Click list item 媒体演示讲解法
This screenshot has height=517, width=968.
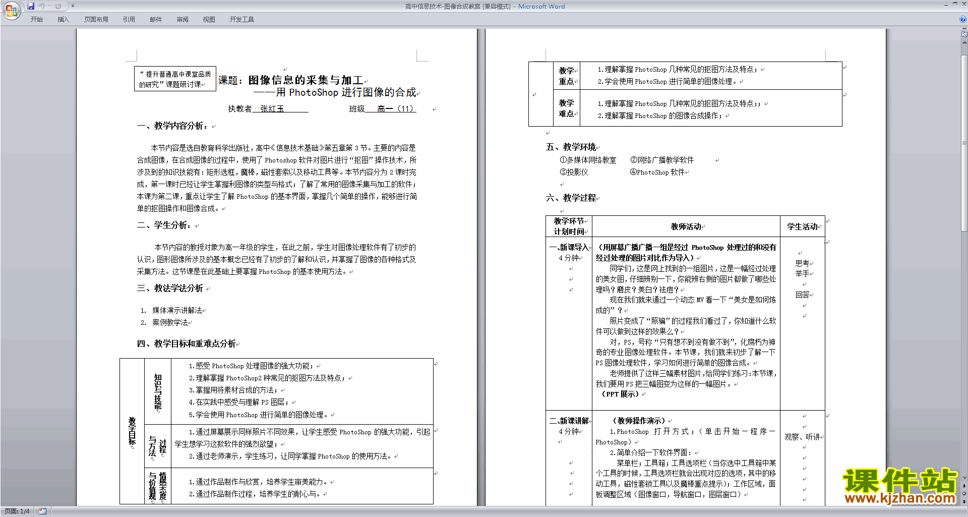coord(177,310)
